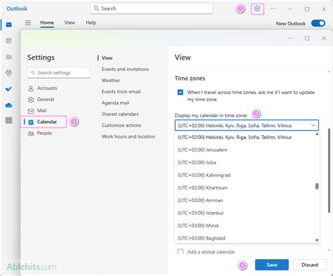The width and height of the screenshot is (333, 276).
Task: Open the settings gear icon
Action: [x=257, y=9]
